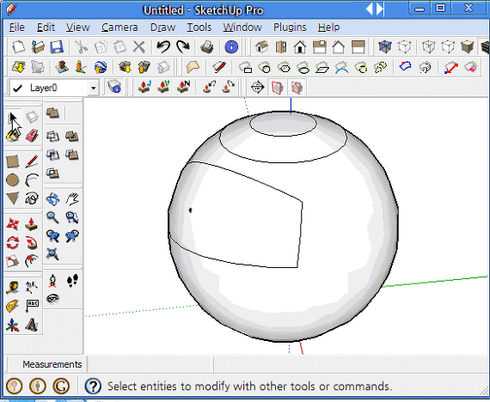490x402 pixels.
Task: Toggle the Section Plane display icon
Action: pyautogui.click(x=278, y=87)
